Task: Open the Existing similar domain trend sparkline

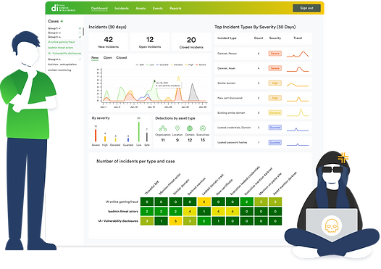Action: click(x=298, y=112)
